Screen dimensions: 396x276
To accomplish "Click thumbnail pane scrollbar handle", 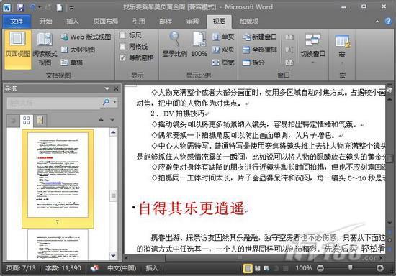I will [x=113, y=195].
